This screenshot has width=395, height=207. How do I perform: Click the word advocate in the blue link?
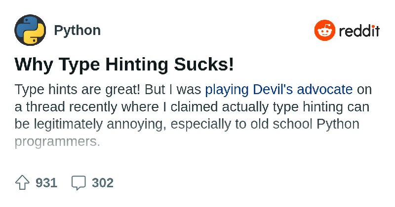pos(325,90)
